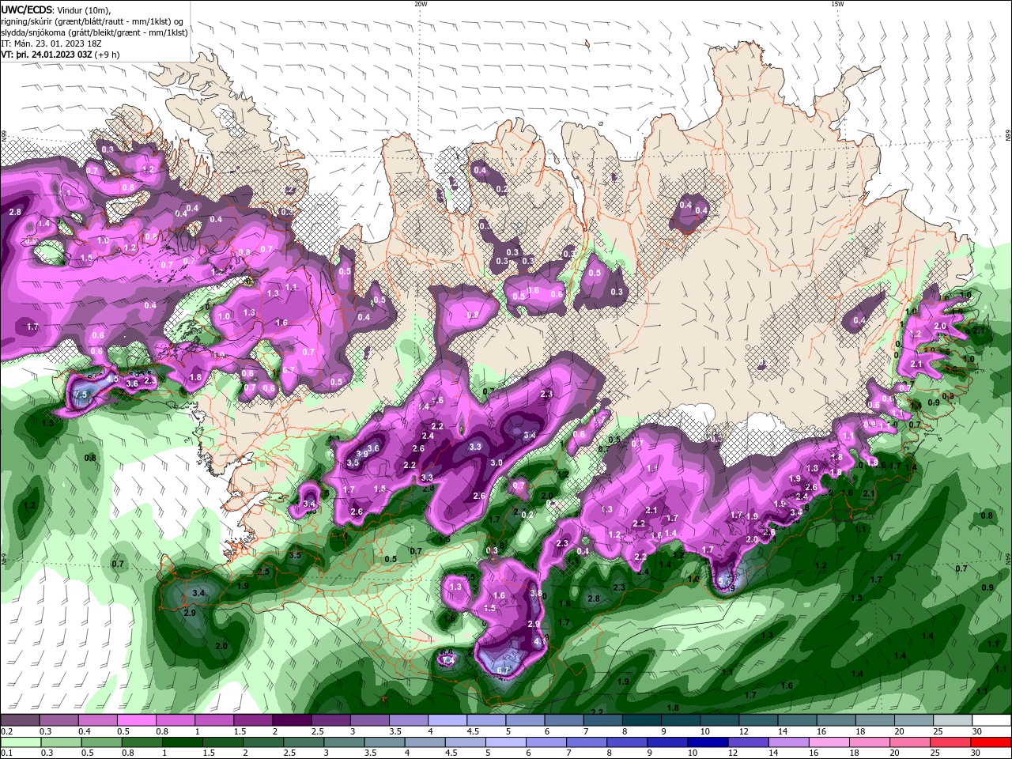Screen dimensions: 1012x759
Task: Pick the grey-green 3 rain legend swatch
Action: click(345, 742)
